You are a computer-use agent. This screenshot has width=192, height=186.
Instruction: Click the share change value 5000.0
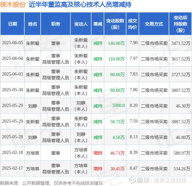click(118, 105)
